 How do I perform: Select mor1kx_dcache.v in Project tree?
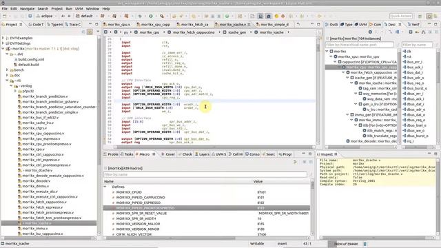(x=36, y=170)
